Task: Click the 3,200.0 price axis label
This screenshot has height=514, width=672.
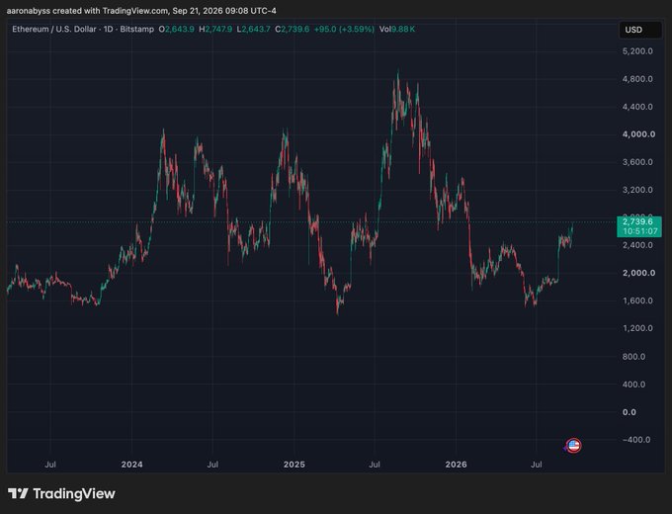Action: 637,190
